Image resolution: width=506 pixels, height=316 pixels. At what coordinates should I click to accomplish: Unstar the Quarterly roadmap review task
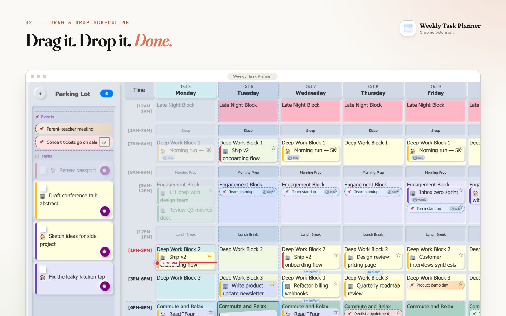tap(397, 284)
